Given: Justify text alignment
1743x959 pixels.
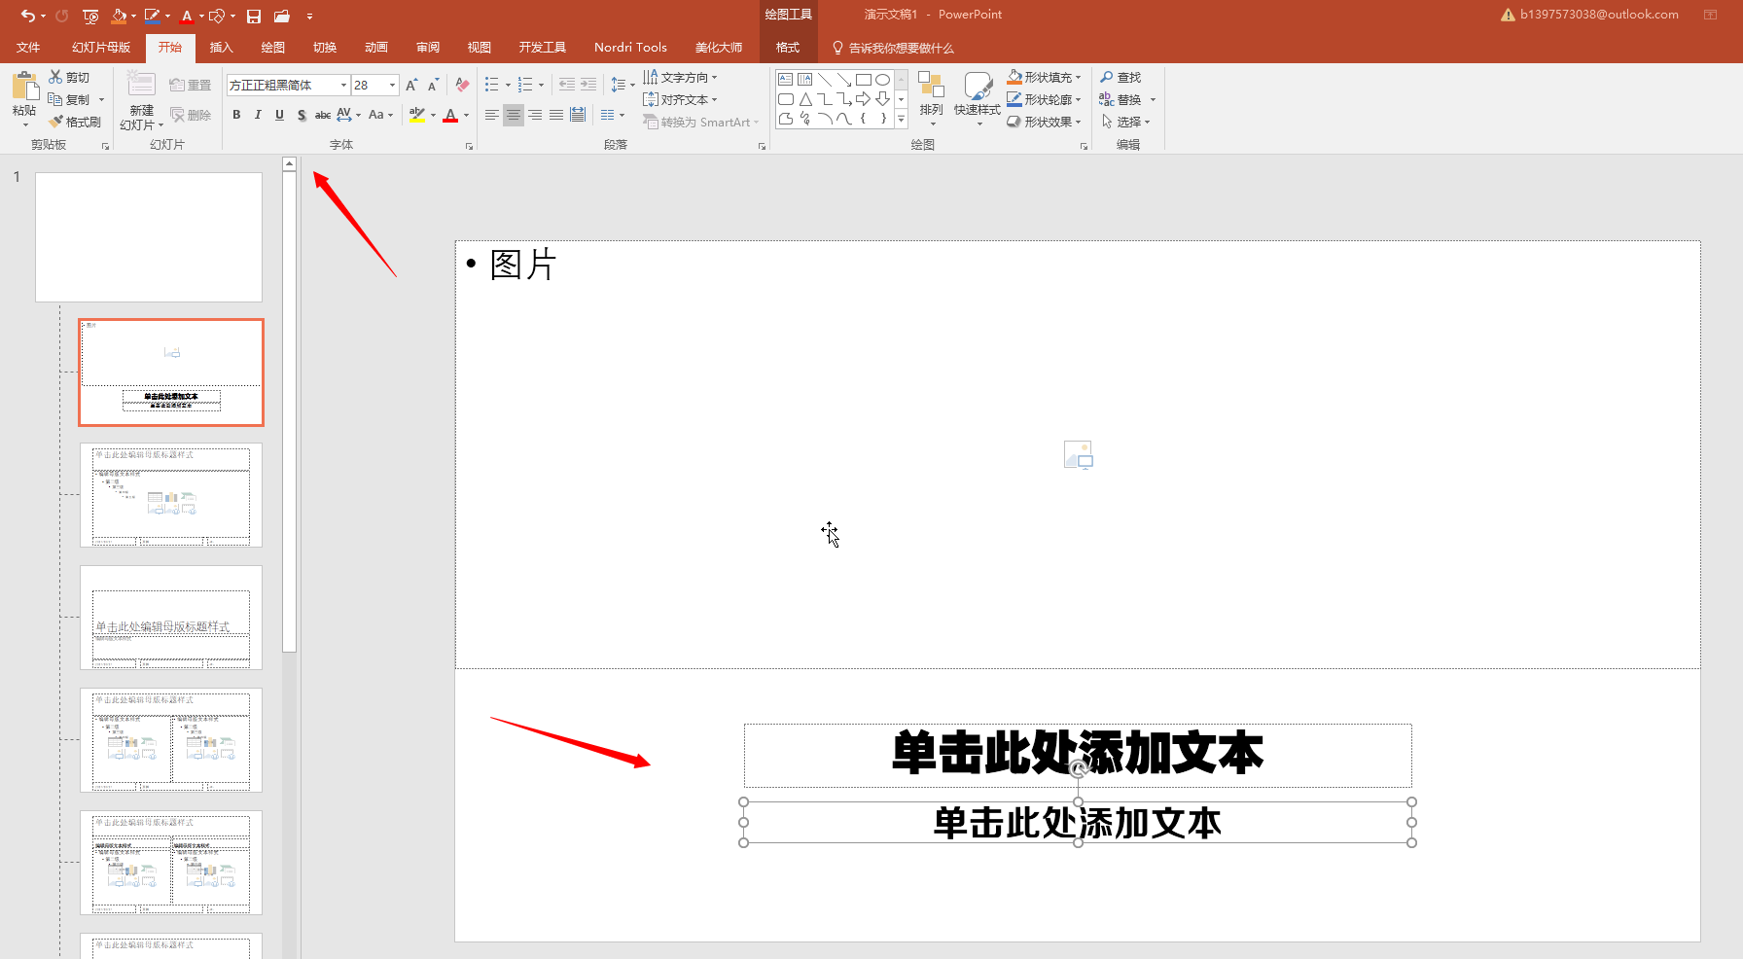Looking at the screenshot, I should tap(556, 115).
